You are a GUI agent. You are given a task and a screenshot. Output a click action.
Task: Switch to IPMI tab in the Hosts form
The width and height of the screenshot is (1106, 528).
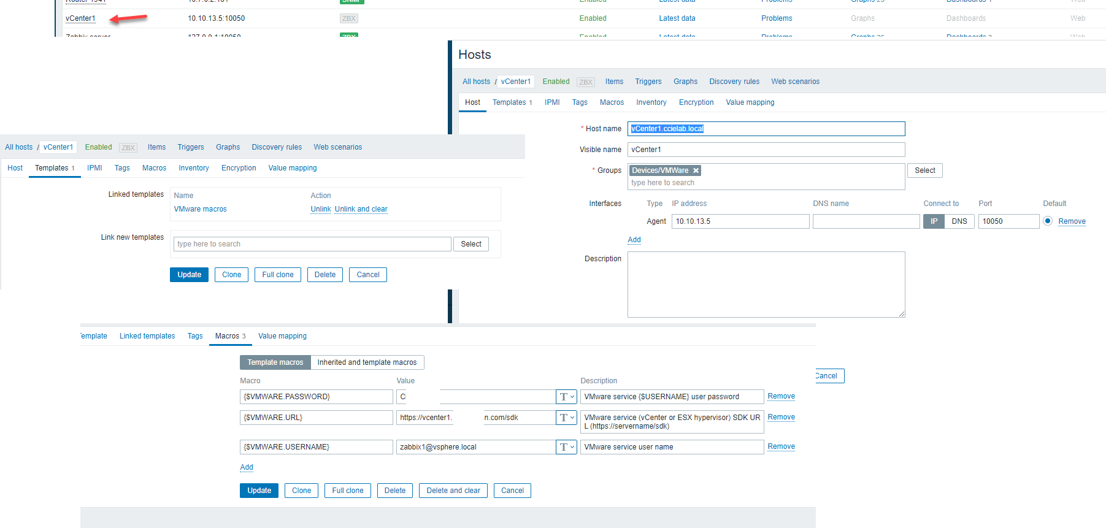coord(552,102)
